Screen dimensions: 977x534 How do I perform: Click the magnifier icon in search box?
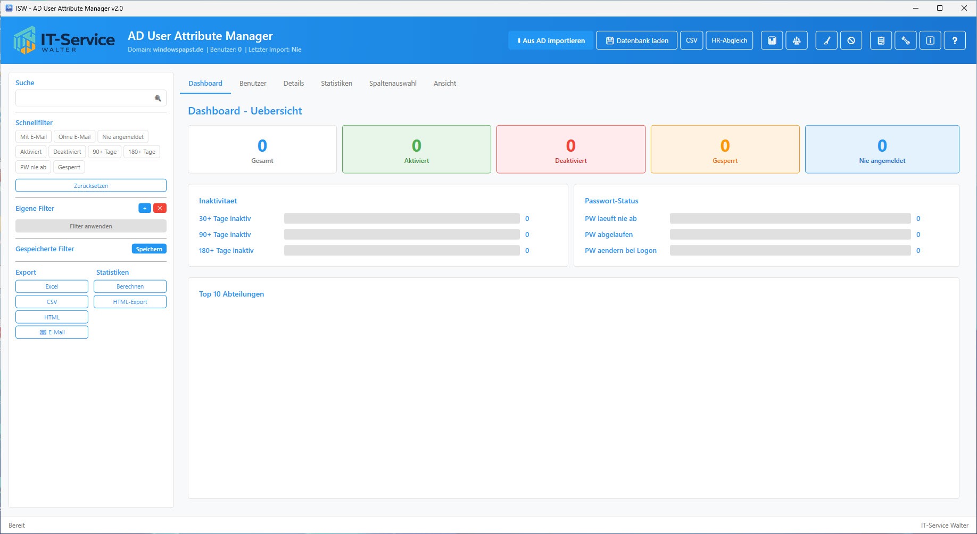pyautogui.click(x=158, y=98)
